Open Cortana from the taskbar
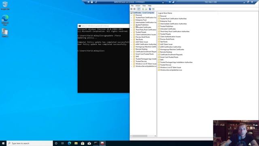Image resolution: width=259 pixels, height=146 pixels. click(x=56, y=143)
